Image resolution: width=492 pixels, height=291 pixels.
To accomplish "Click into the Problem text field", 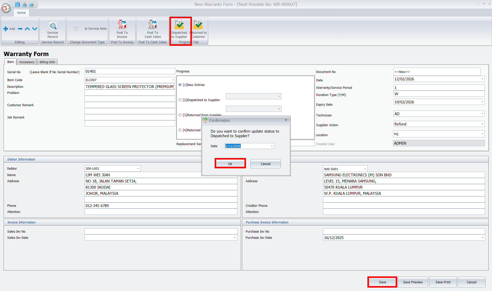I will pyautogui.click(x=130, y=93).
